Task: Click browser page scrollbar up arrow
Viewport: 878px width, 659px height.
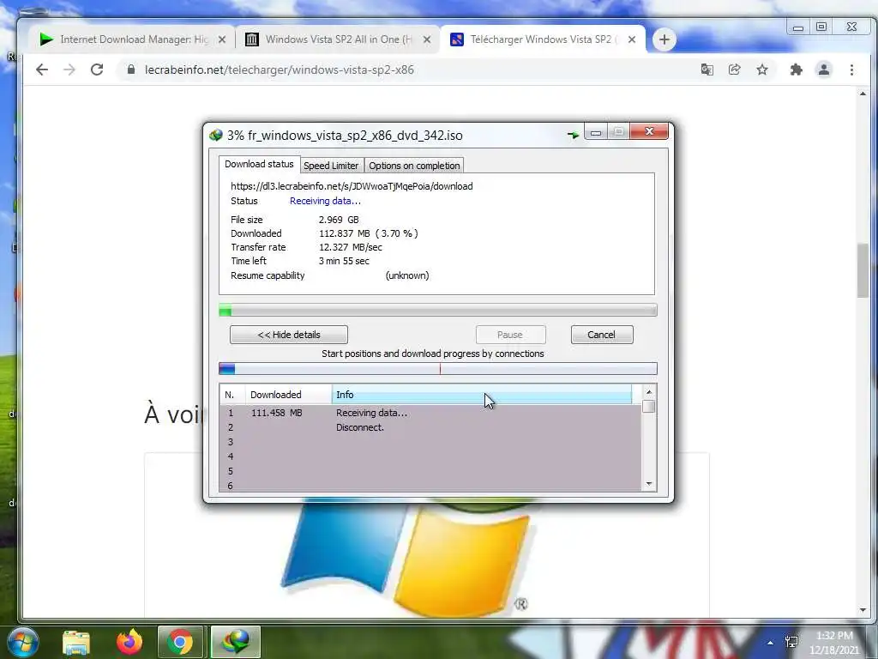Action: click(x=863, y=94)
